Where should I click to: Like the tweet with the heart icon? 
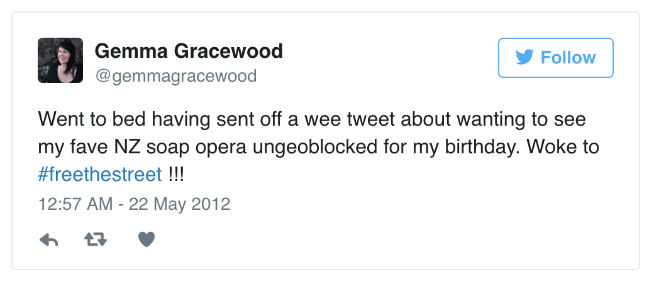point(146,239)
